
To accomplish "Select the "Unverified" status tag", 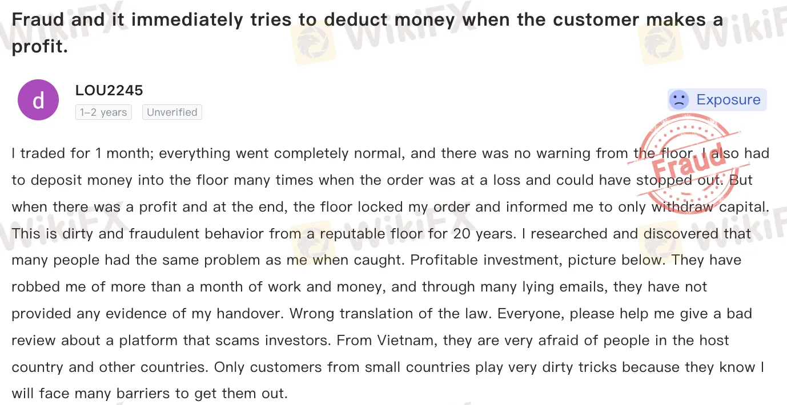I will pos(172,112).
